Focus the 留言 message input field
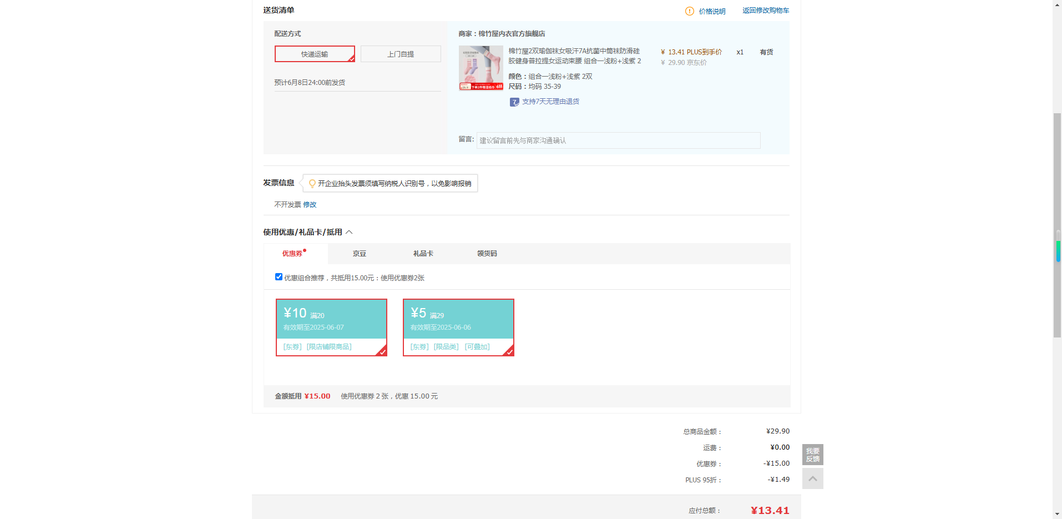Viewport: 1062px width, 519px height. coord(618,140)
